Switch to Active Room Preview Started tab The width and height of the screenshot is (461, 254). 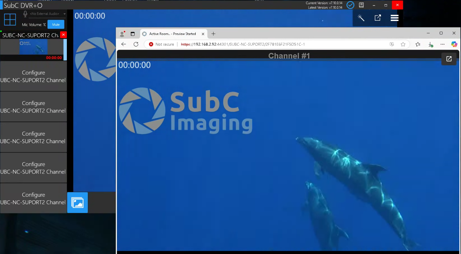click(x=172, y=34)
